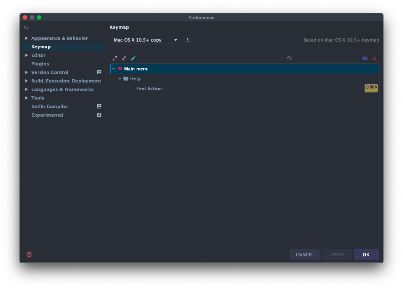This screenshot has height=289, width=403.
Task: Select the Help row label
Action: click(x=135, y=79)
